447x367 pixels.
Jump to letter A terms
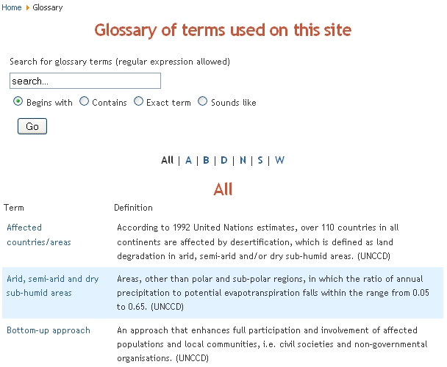pos(188,160)
